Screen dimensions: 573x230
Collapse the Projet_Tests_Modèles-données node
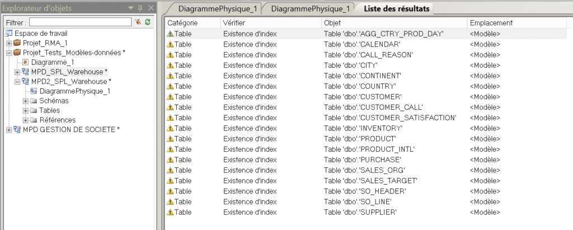(9, 53)
